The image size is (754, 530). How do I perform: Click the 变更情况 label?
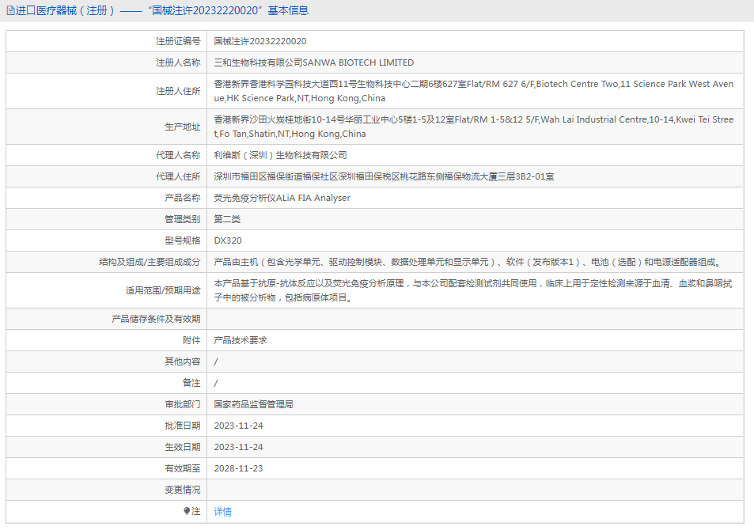(183, 490)
